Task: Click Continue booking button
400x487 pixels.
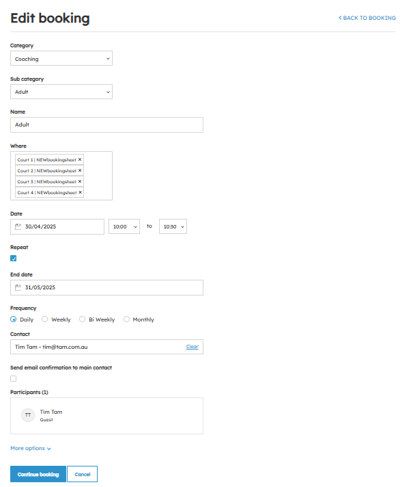Action: [x=38, y=474]
